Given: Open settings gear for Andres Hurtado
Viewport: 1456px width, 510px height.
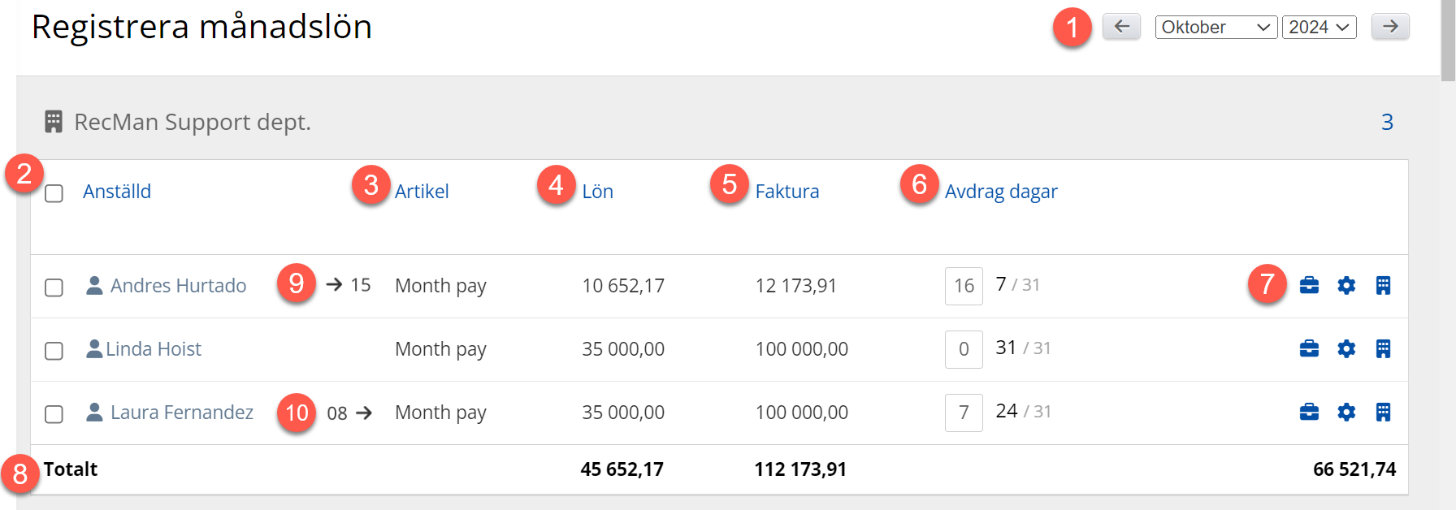Looking at the screenshot, I should click(1346, 286).
